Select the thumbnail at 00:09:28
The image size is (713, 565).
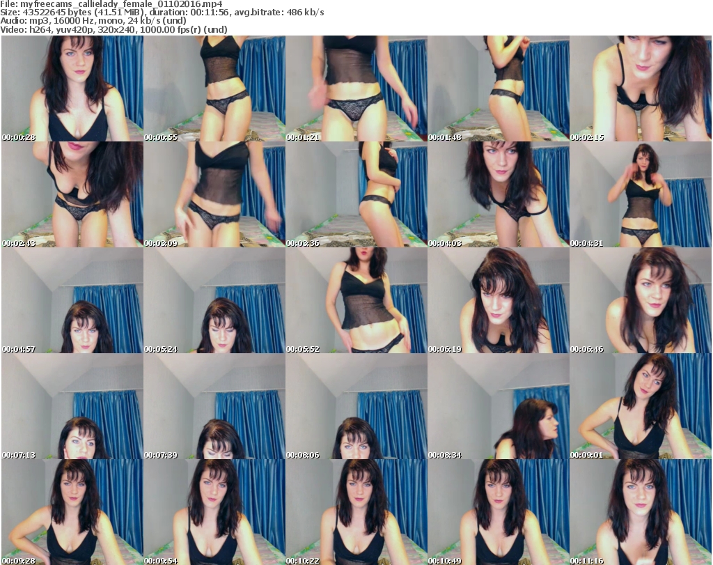[72, 512]
